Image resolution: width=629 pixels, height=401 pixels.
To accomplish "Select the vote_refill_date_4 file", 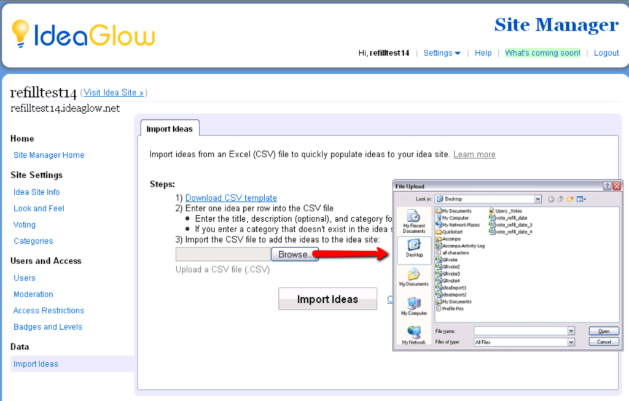I will click(x=510, y=232).
